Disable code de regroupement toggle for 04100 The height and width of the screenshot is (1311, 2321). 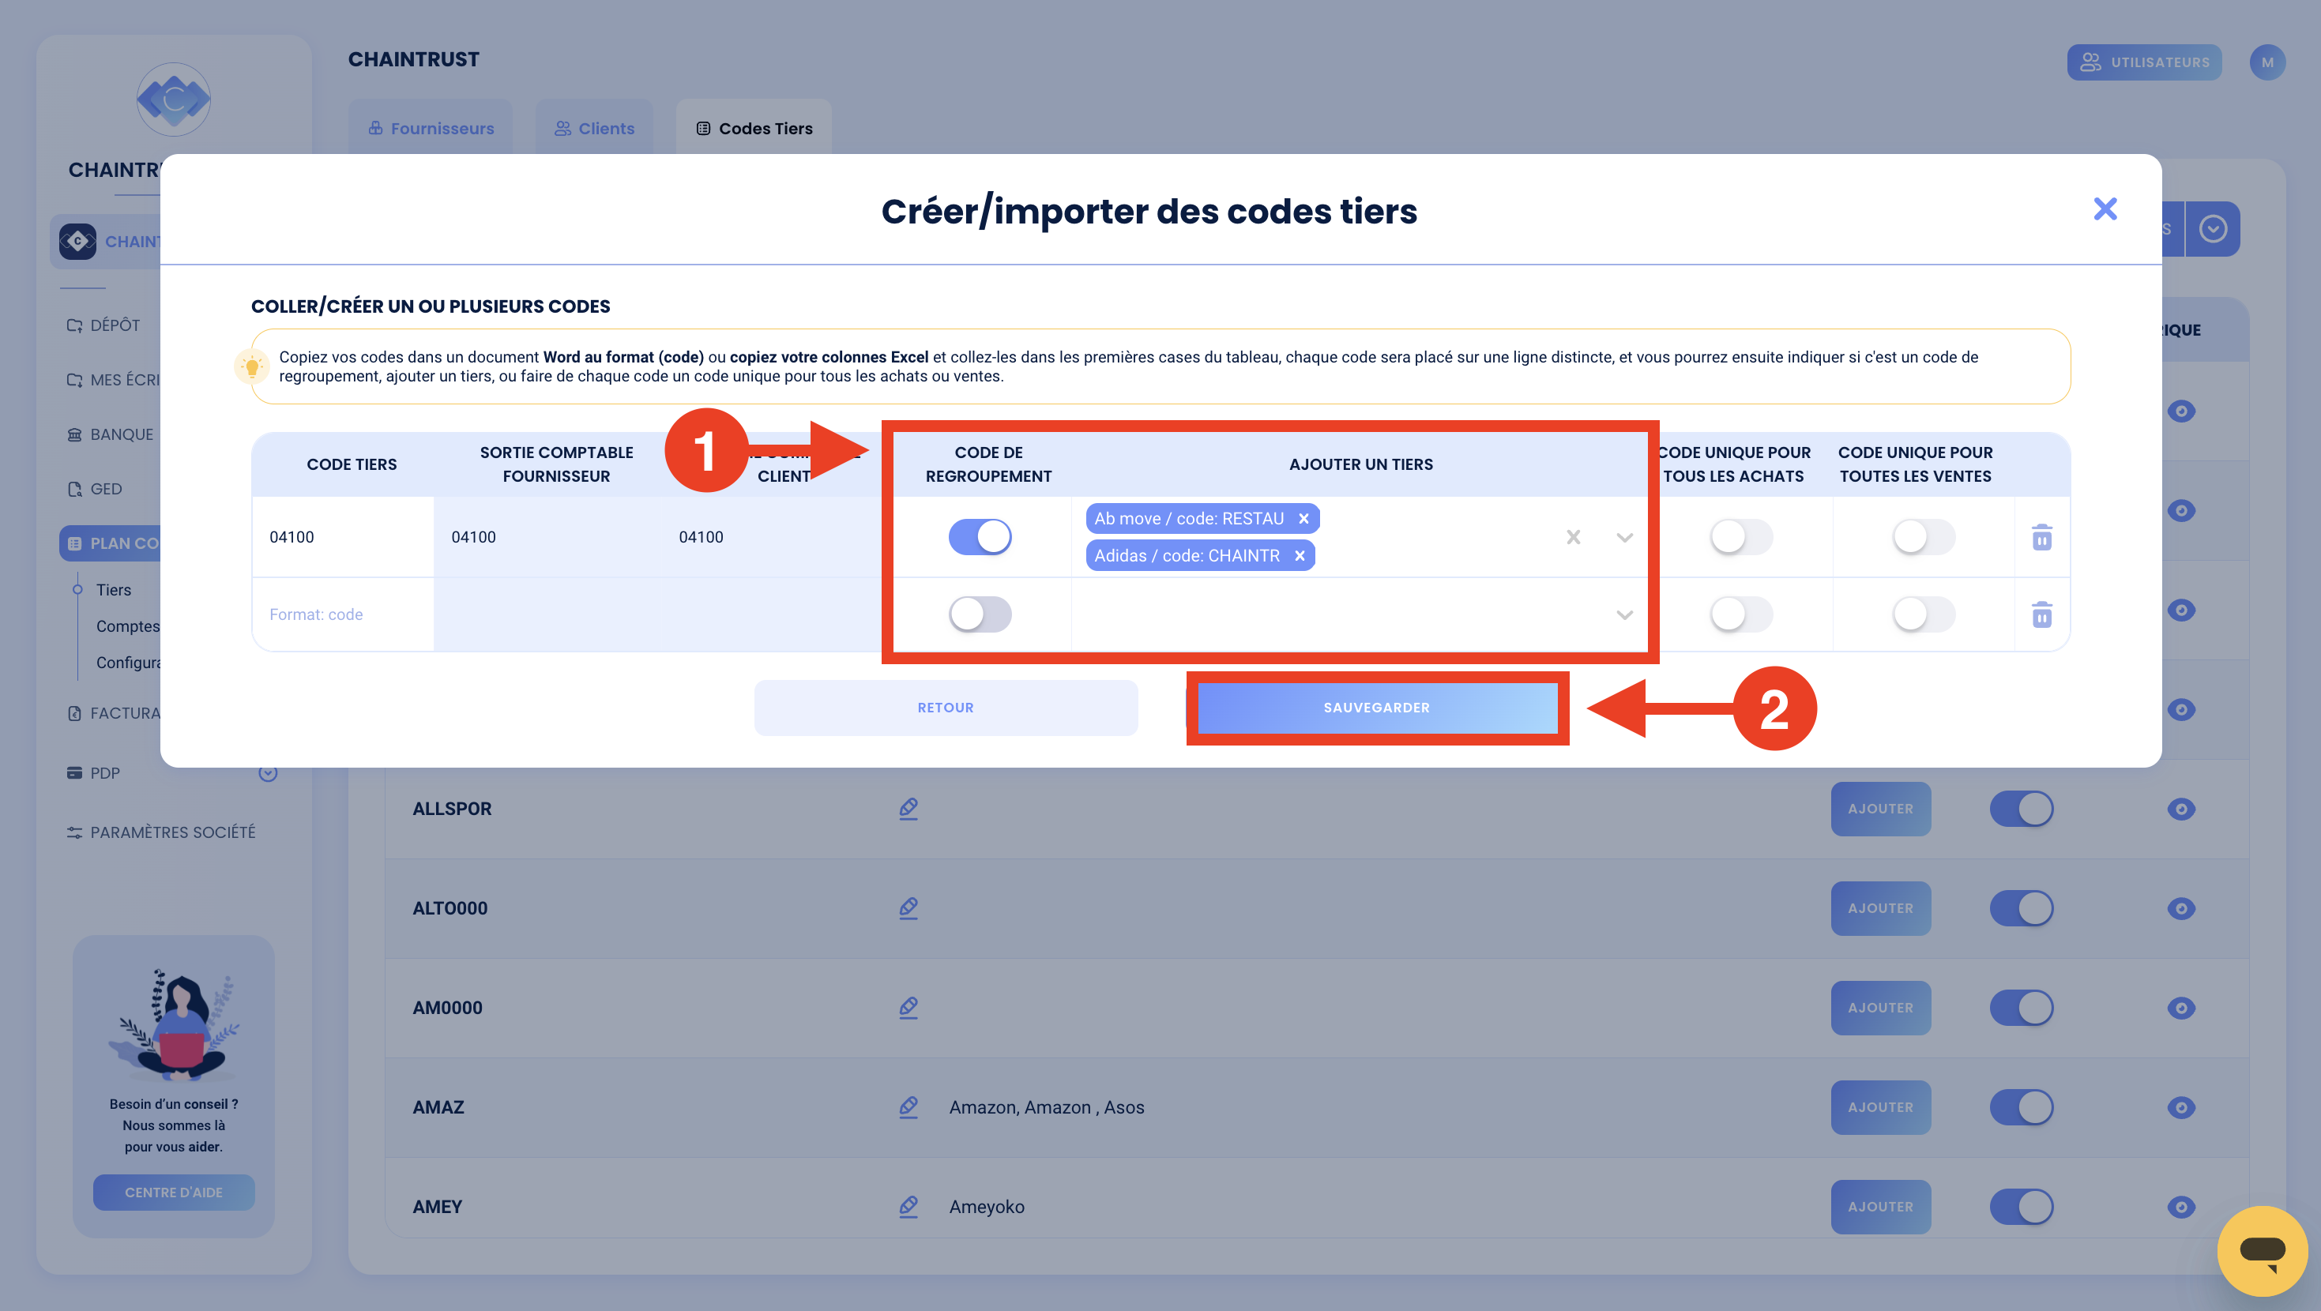980,537
